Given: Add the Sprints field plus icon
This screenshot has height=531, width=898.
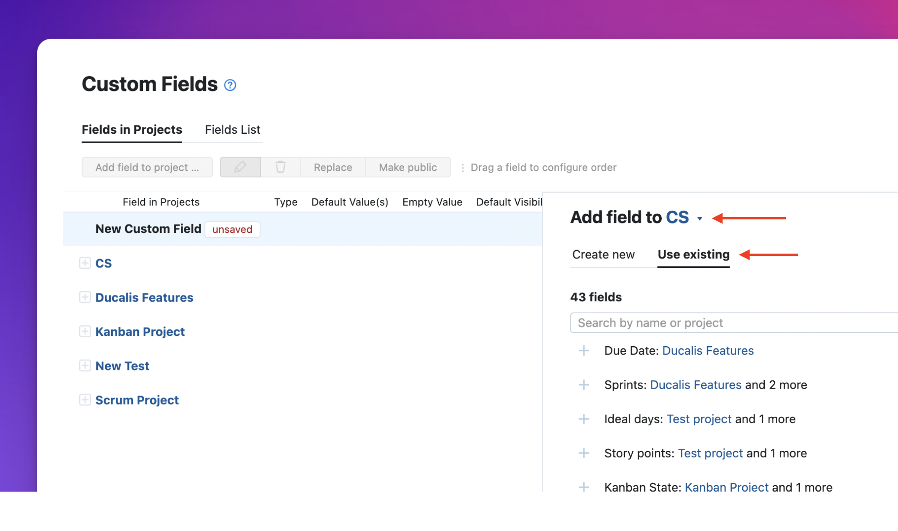Looking at the screenshot, I should pyautogui.click(x=584, y=385).
